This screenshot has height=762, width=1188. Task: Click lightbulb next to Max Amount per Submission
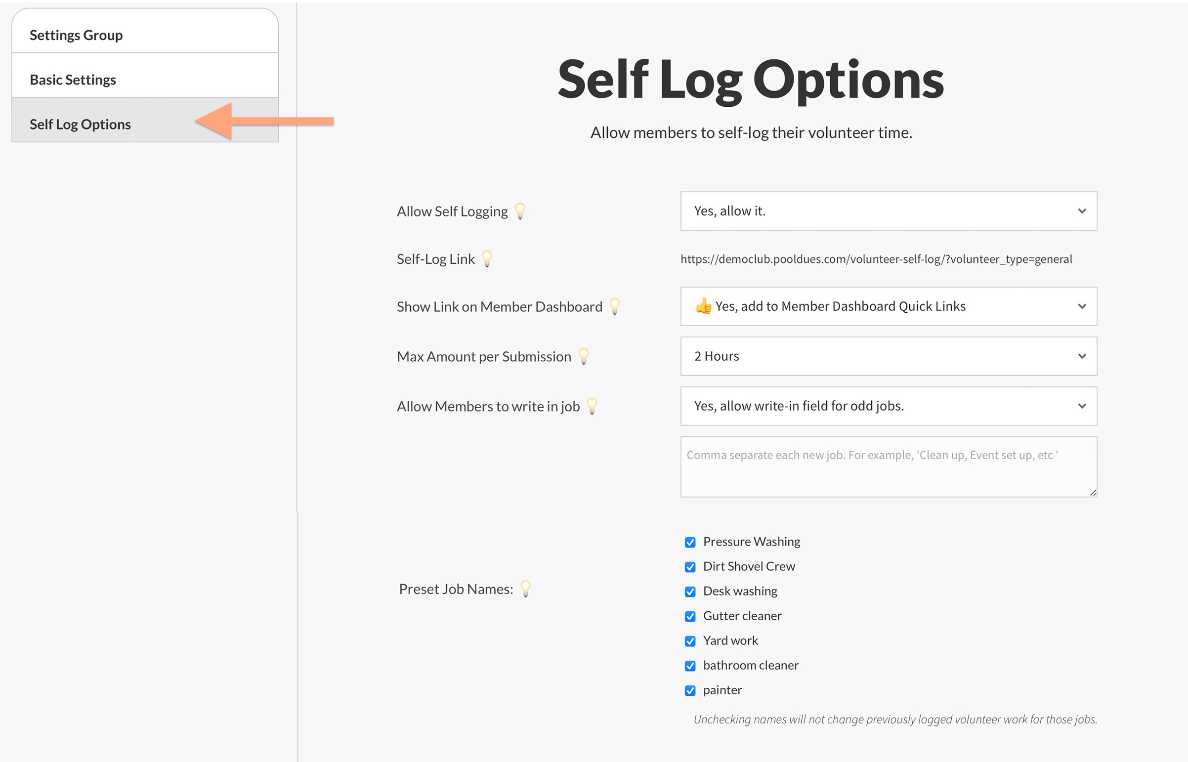coord(583,356)
